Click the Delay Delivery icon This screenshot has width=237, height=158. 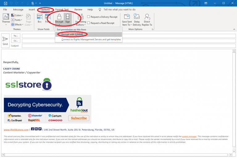(137, 18)
